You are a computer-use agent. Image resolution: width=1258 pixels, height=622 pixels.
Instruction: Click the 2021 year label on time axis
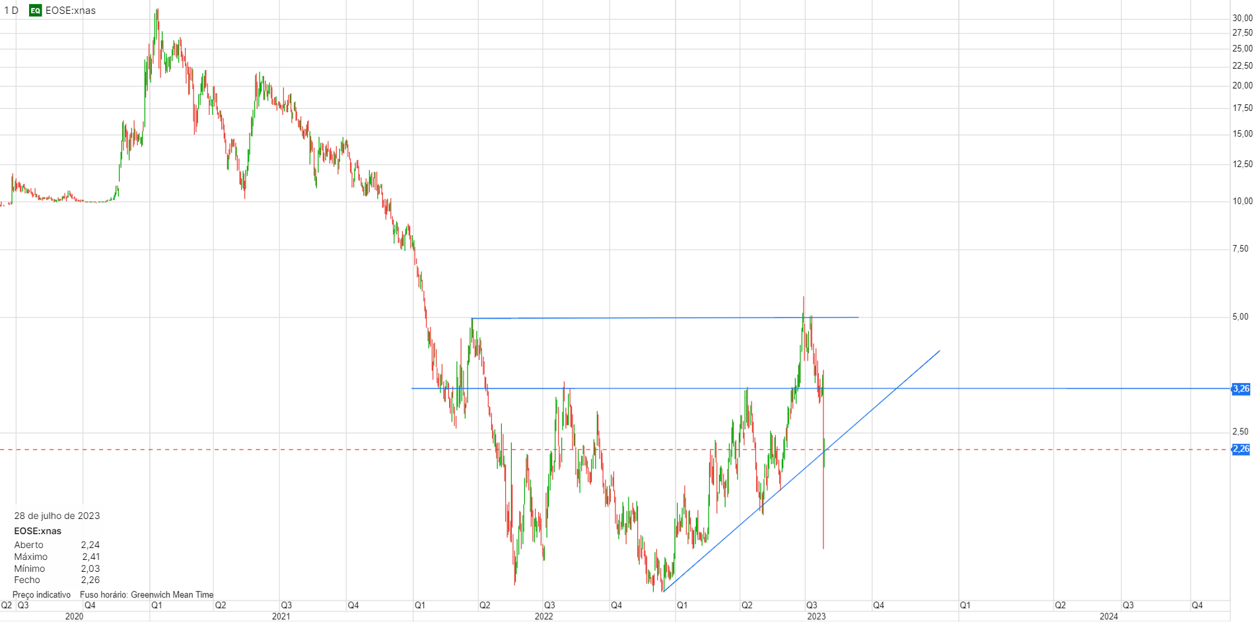pos(281,617)
